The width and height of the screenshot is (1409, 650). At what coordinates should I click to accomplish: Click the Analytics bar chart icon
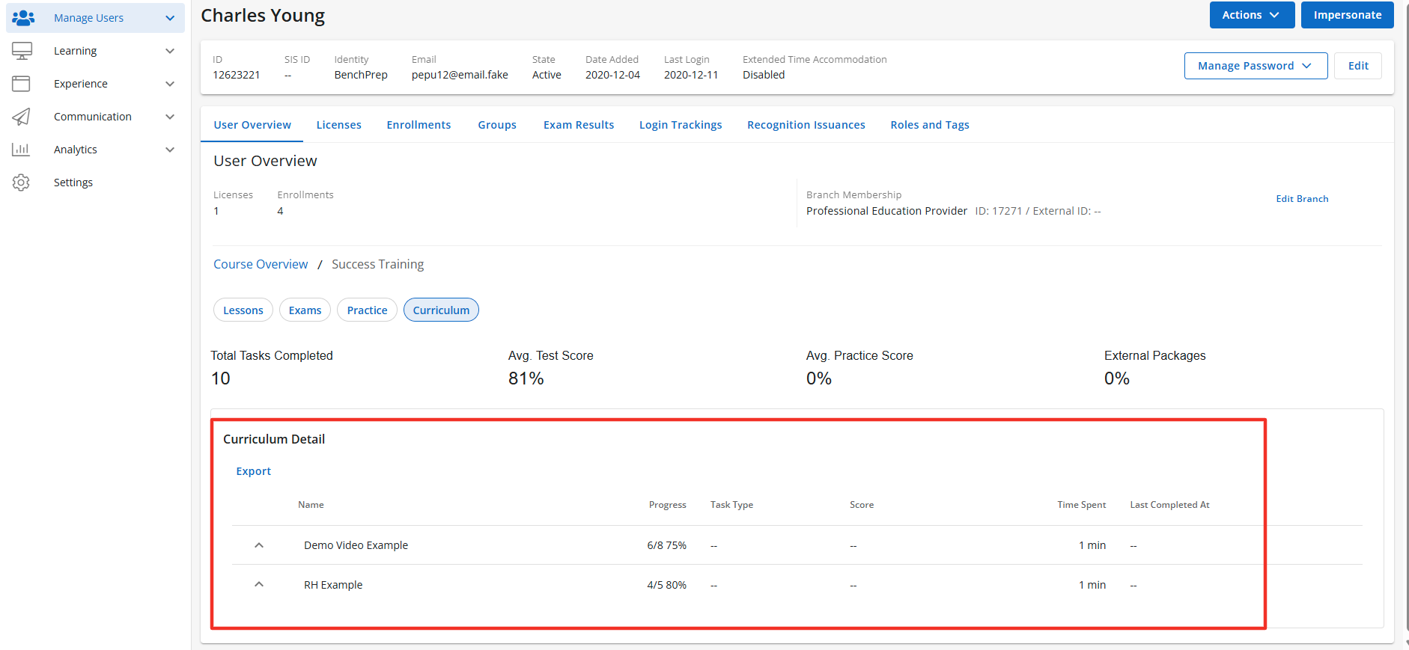[21, 150]
